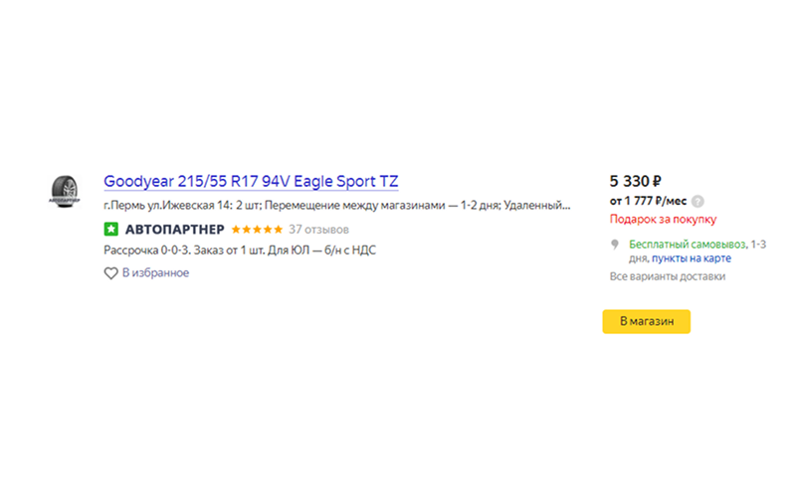
Task: Click the tire product thumbnail image
Action: [x=65, y=190]
